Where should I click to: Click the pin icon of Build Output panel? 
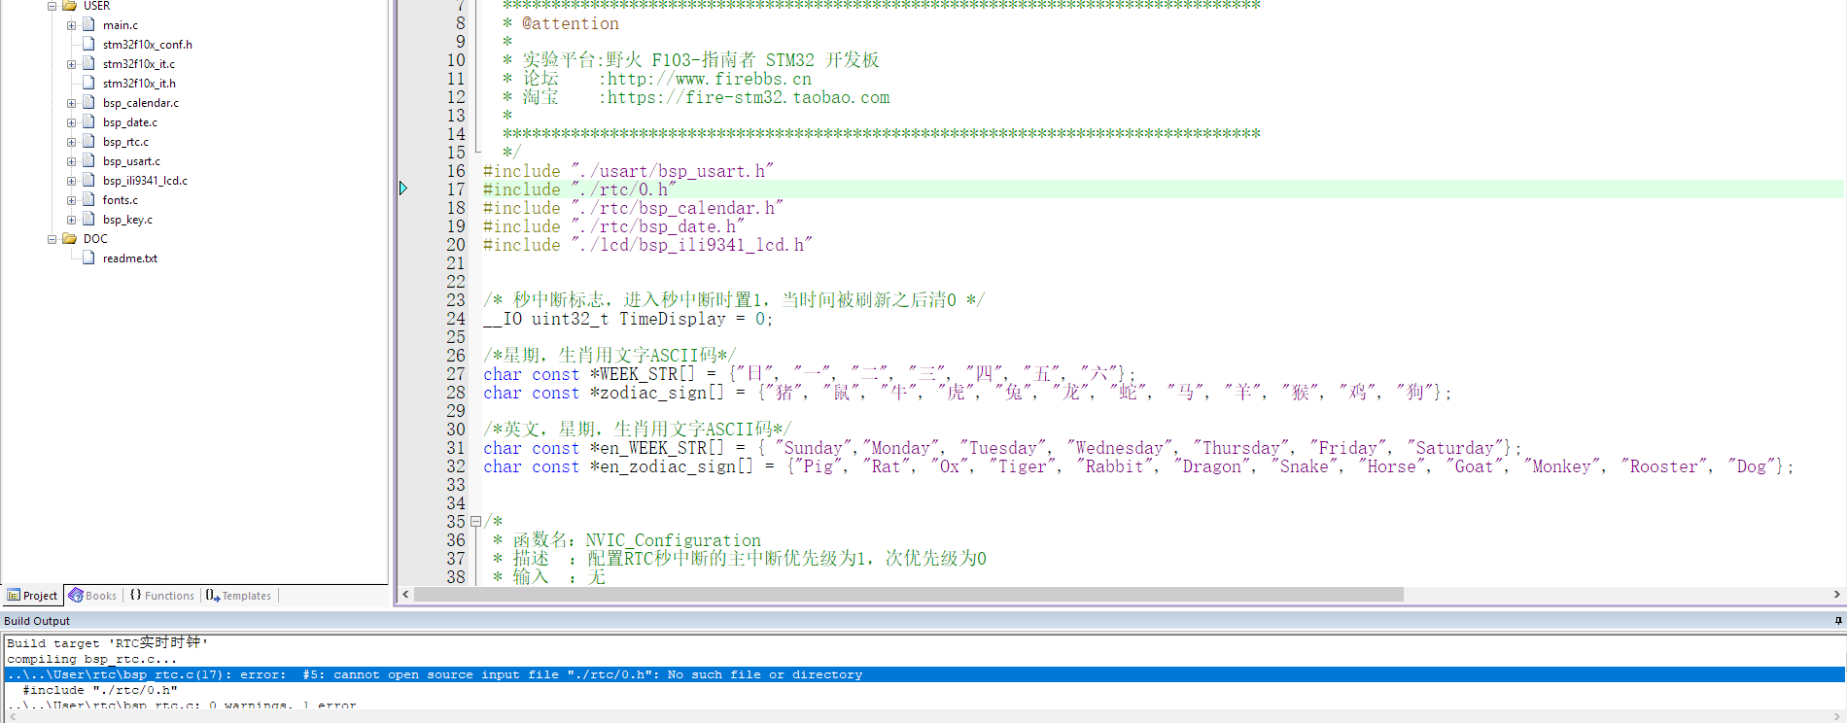pos(1838,621)
